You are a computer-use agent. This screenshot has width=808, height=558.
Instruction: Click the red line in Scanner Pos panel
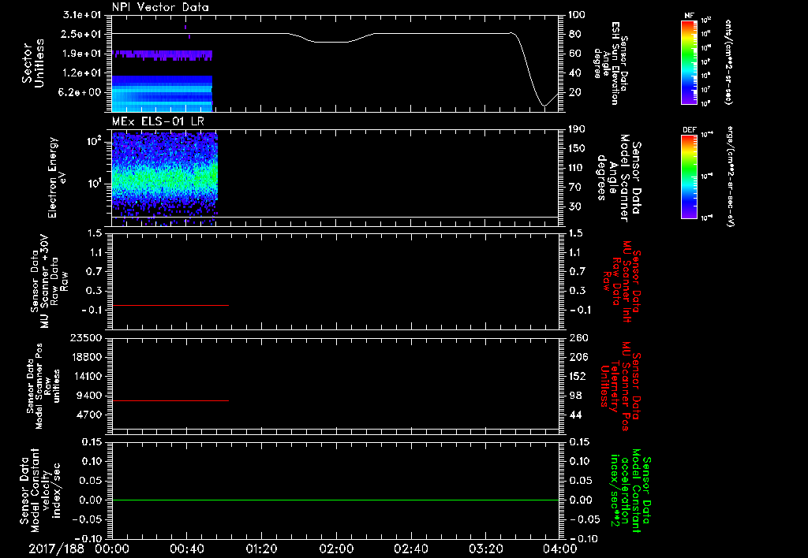(170, 400)
